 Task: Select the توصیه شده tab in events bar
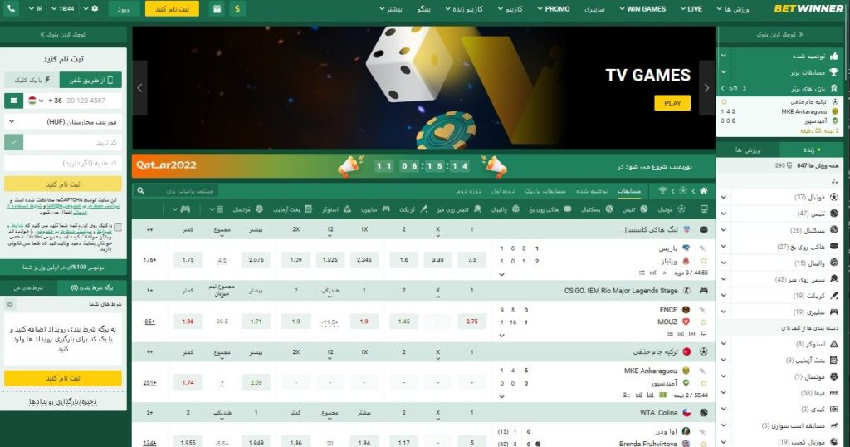tap(591, 191)
